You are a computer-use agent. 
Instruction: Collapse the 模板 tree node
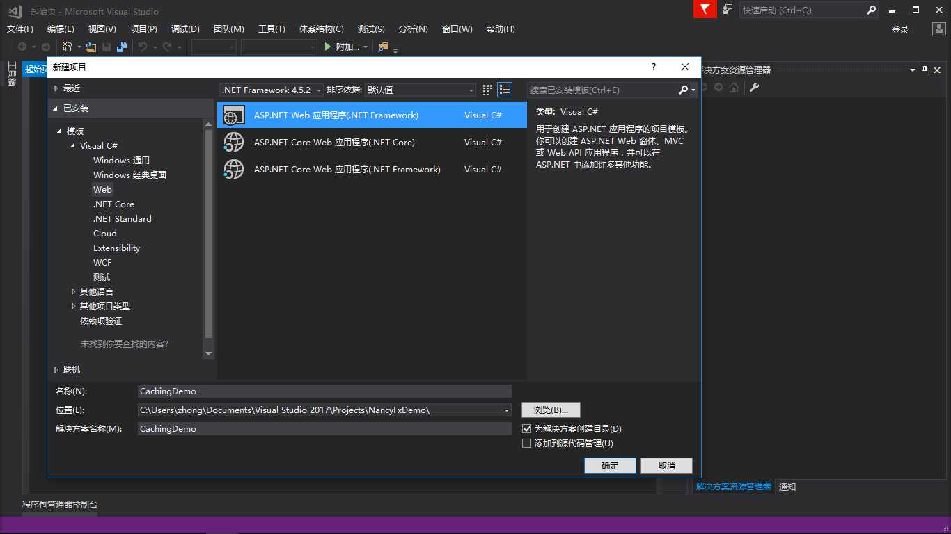60,131
